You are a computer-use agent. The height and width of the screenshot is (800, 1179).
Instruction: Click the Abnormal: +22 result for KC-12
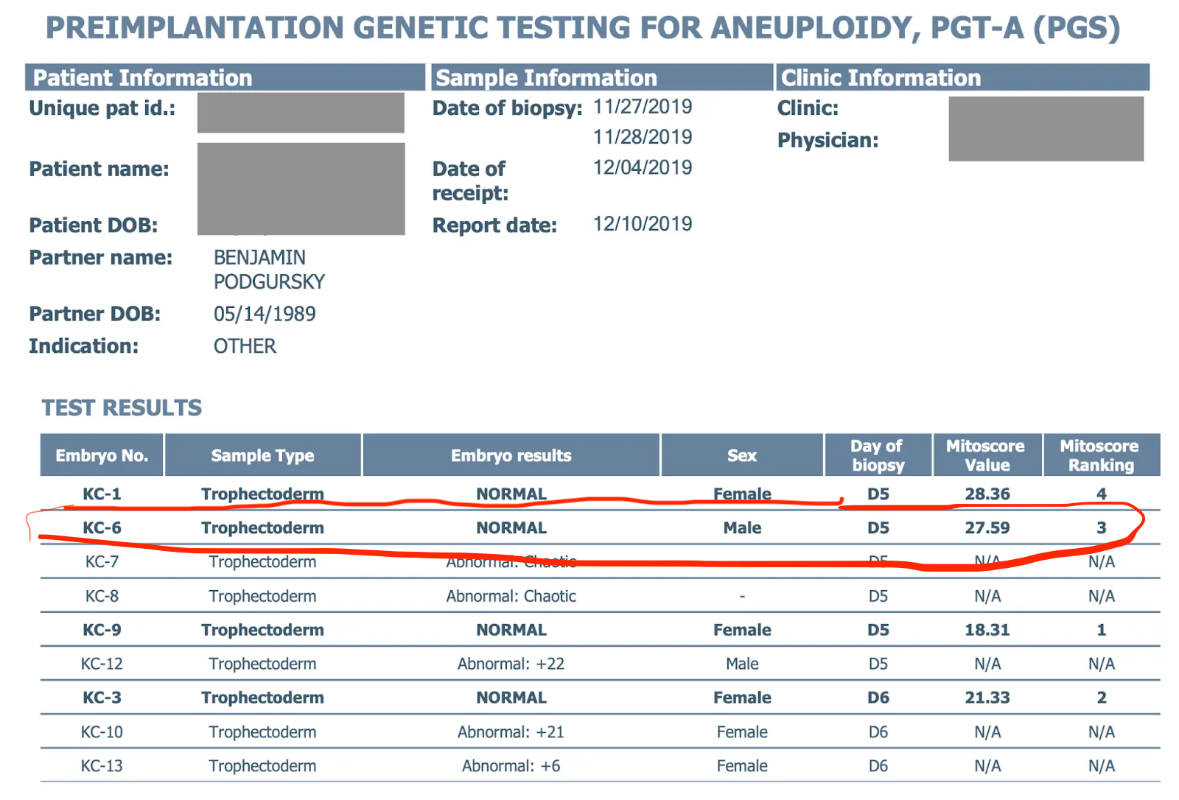pos(511,664)
